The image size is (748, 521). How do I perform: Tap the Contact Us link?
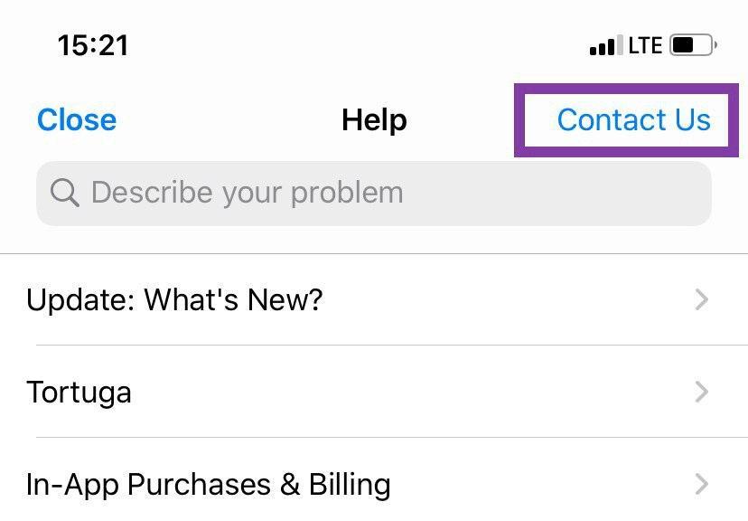click(633, 119)
